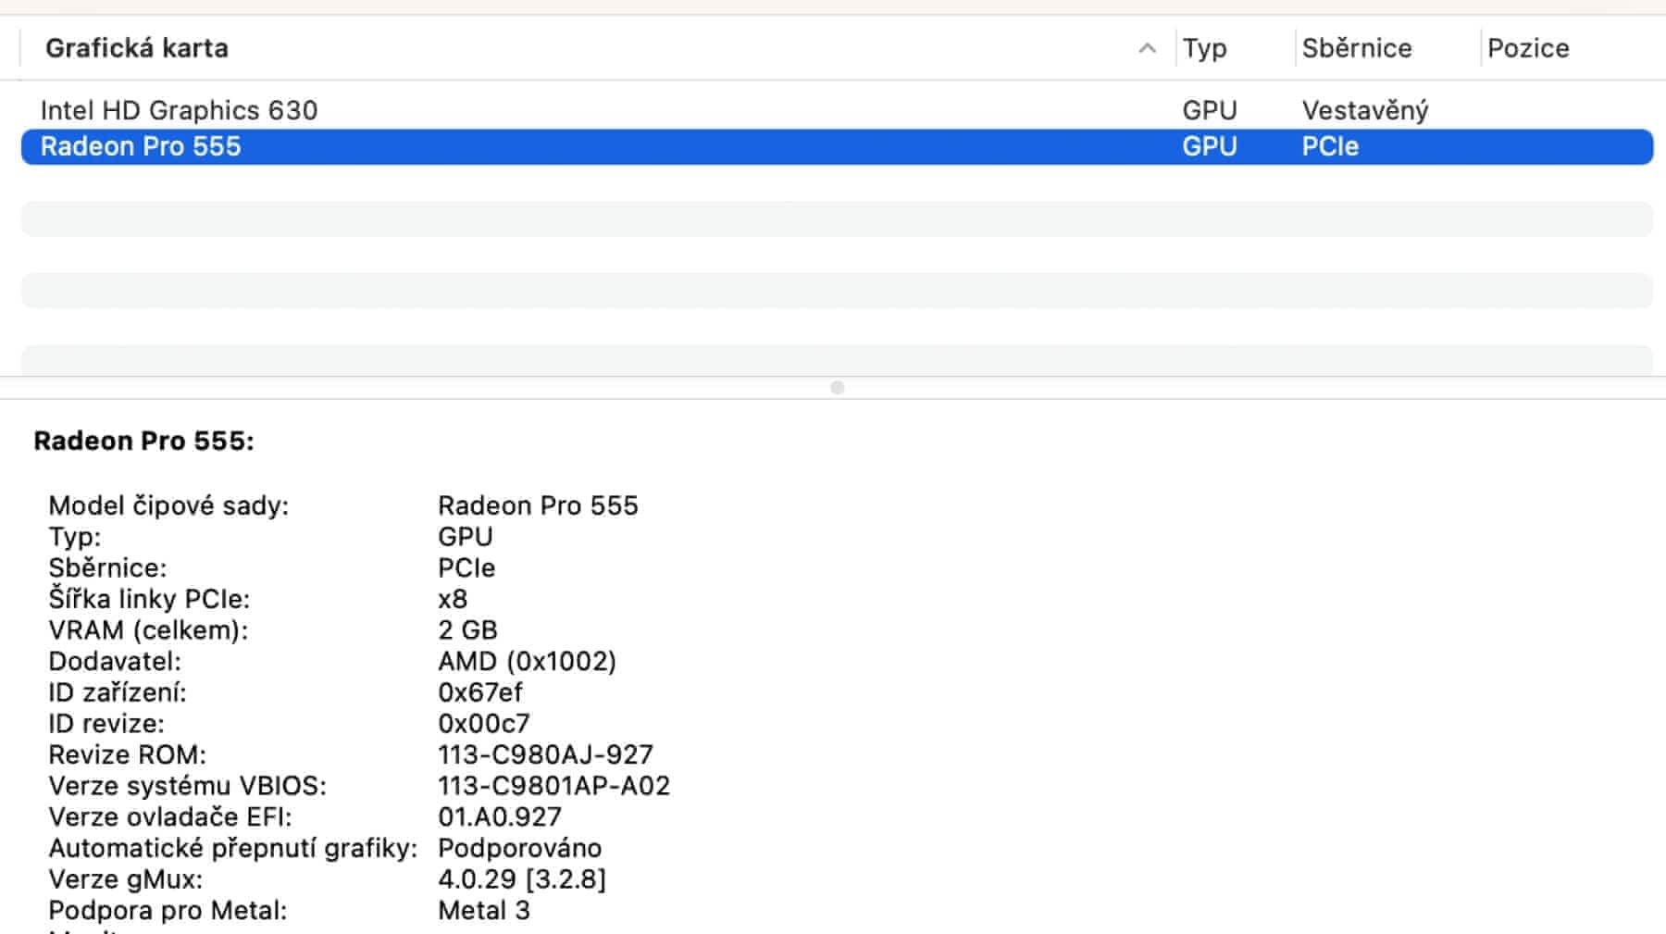
Task: Click the Model čipové sady value
Action: coord(538,505)
